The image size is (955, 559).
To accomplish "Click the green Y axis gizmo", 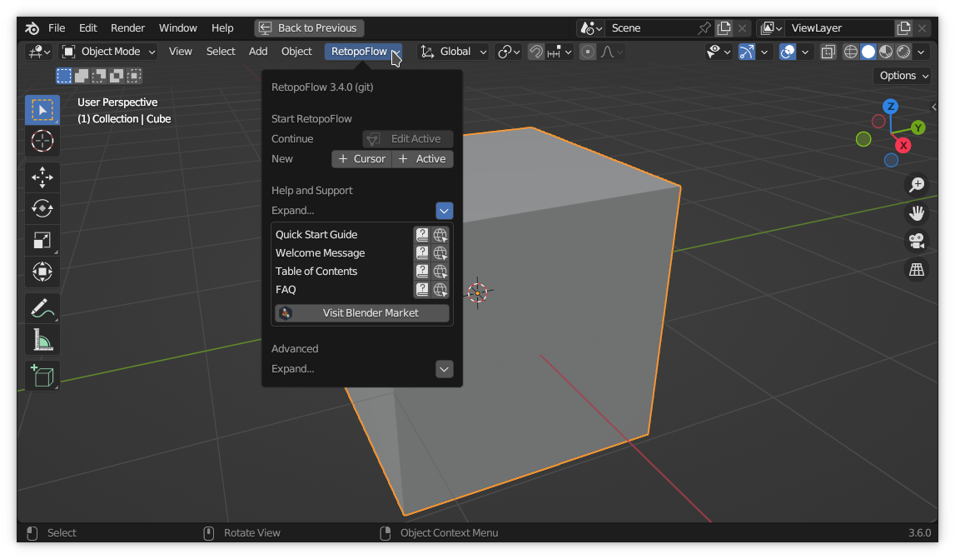I will click(x=918, y=127).
